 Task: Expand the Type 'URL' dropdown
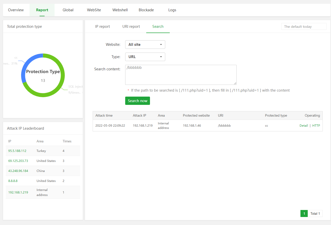(x=145, y=57)
